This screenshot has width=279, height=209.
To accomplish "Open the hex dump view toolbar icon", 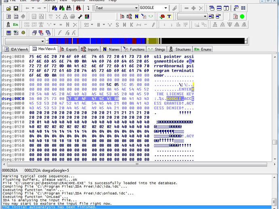I will point(16,17).
